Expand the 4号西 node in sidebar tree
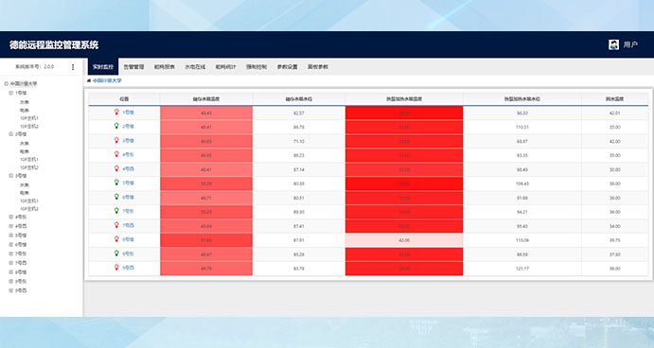Image resolution: width=654 pixels, height=348 pixels. [11, 226]
